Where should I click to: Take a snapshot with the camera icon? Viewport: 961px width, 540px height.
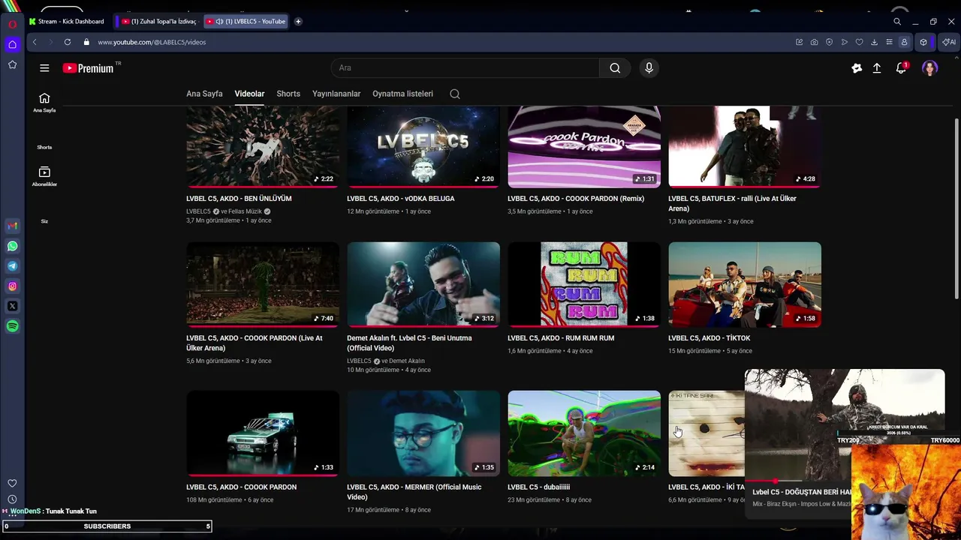814,42
